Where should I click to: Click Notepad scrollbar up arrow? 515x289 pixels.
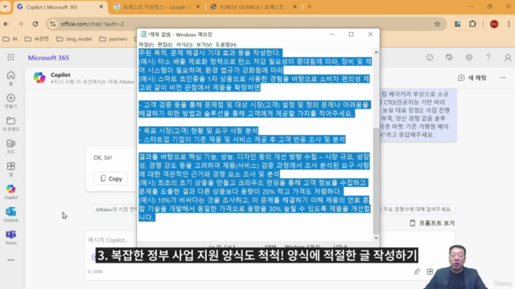376,52
